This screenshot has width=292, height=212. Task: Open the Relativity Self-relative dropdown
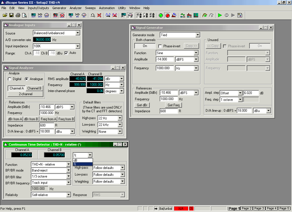tap(68, 195)
